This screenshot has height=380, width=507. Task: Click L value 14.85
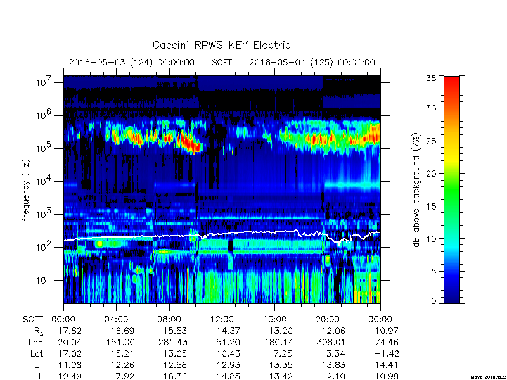[228, 376]
